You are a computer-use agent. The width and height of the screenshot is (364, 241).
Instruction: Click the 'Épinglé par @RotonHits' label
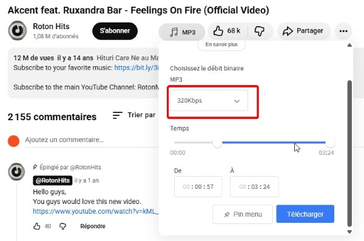point(70,167)
